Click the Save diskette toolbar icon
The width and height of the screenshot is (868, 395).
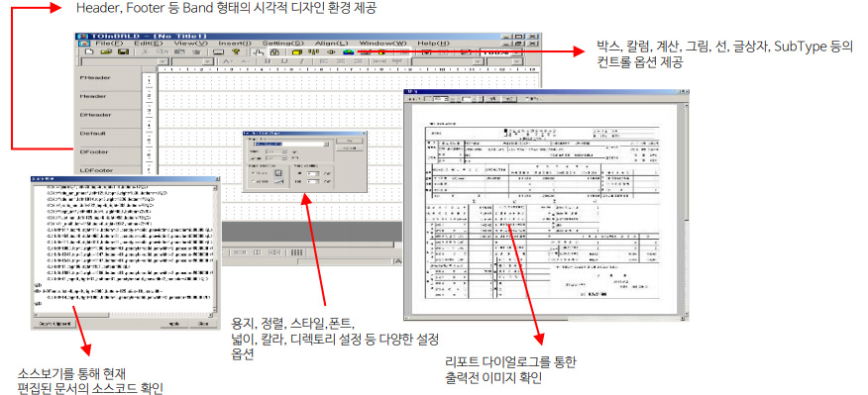123,52
